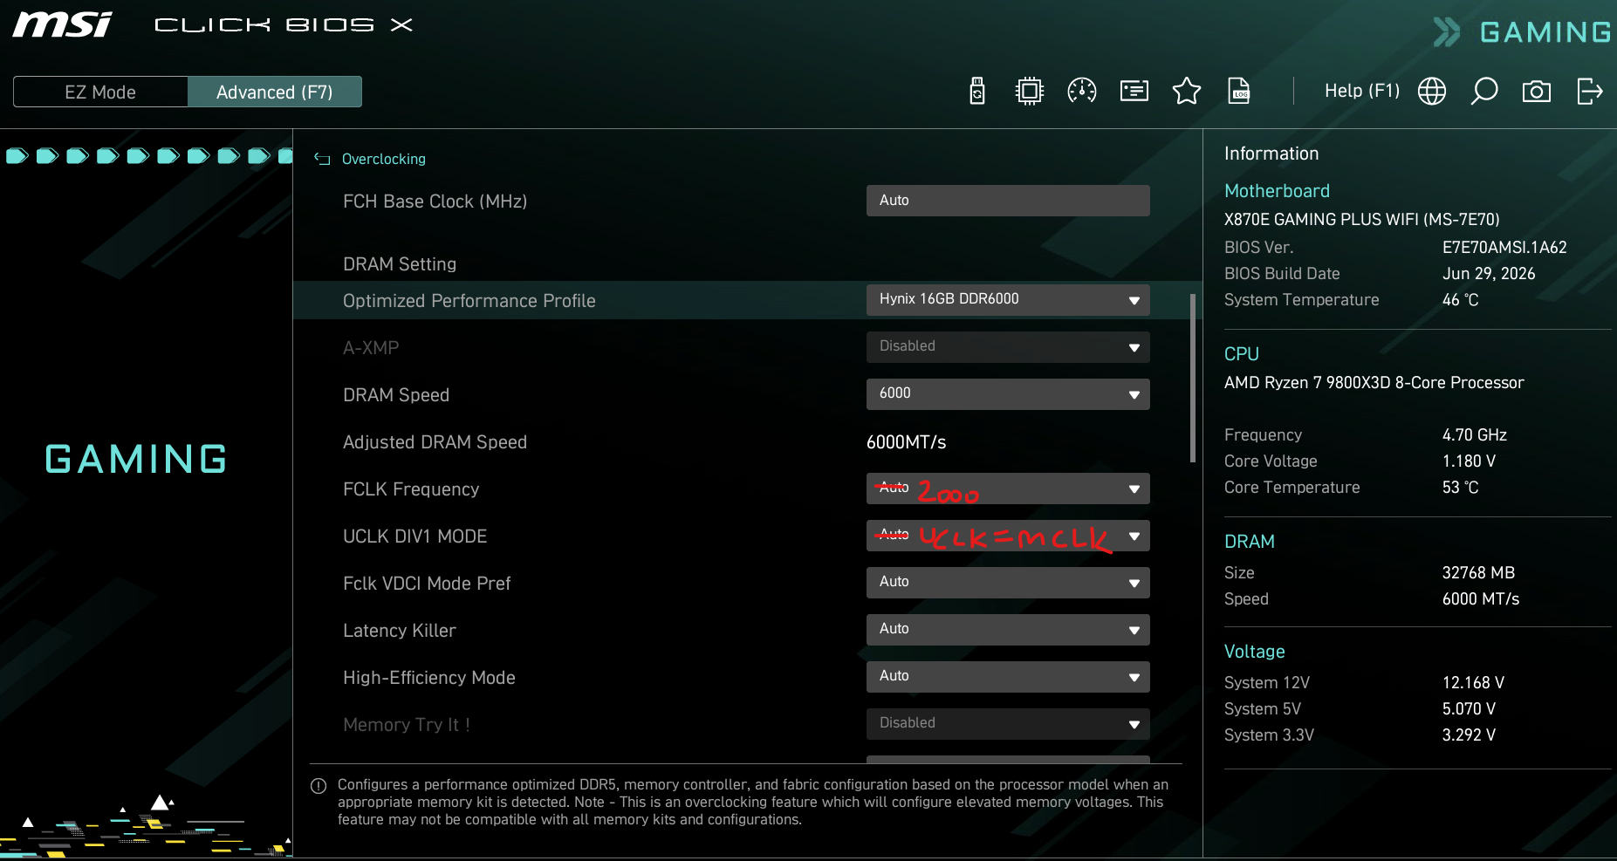
Task: Click the FCH Base Clock Auto input field
Action: coord(1008,201)
